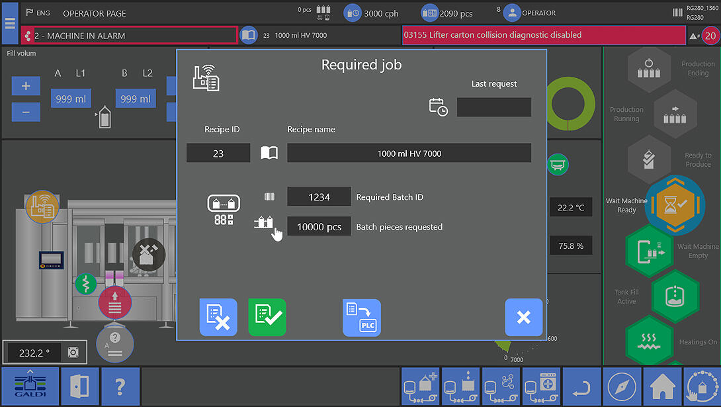Click the reject job button with X
The image size is (721, 407).
218,318
